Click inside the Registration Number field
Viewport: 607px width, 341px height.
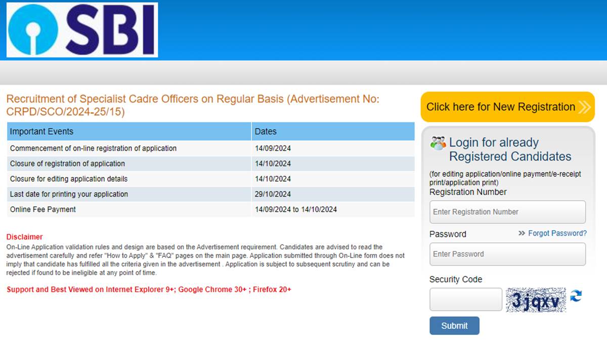[x=507, y=212]
